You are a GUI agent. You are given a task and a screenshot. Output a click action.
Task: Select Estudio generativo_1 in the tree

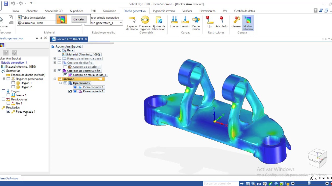coord(14,63)
